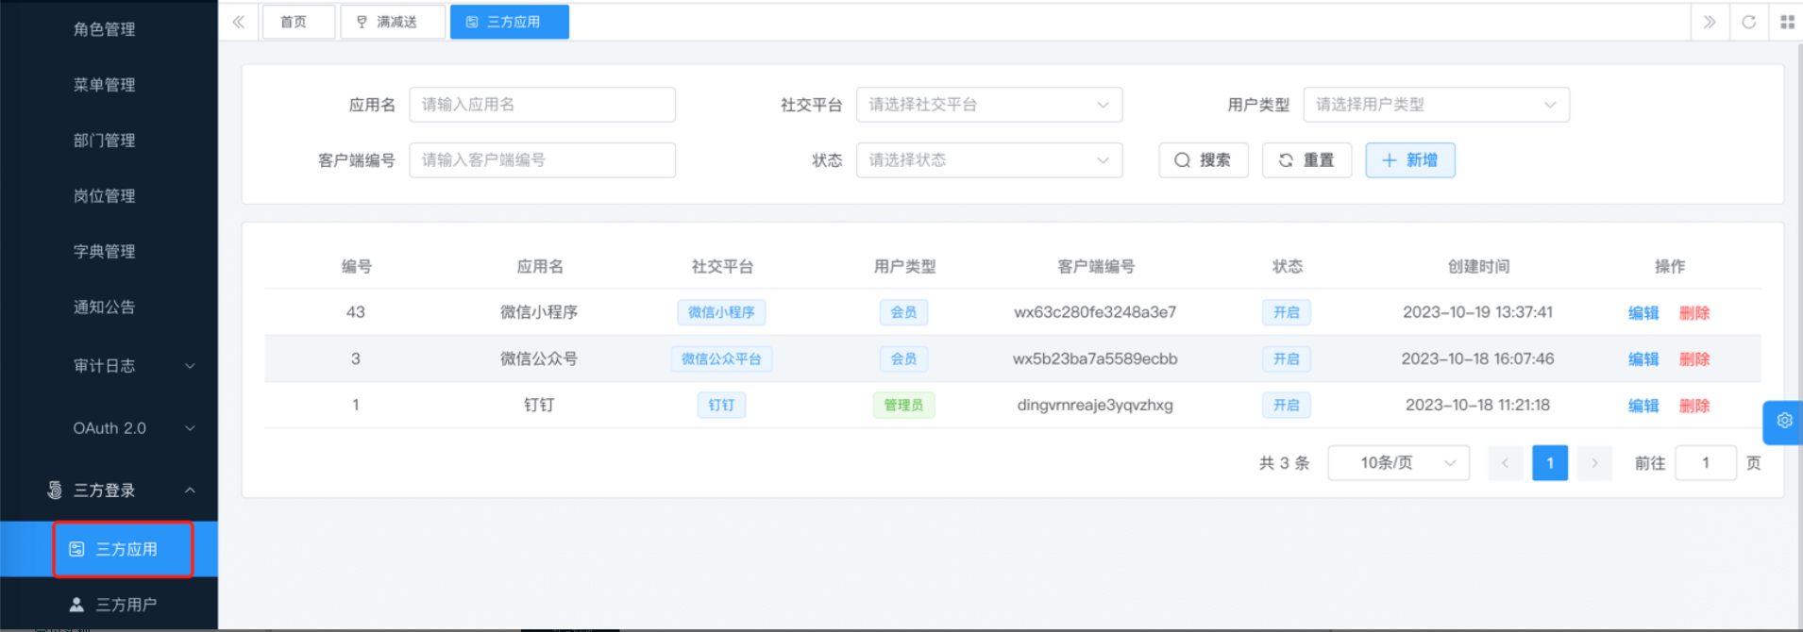
Task: Delete the 钉钉 application row
Action: (1693, 406)
